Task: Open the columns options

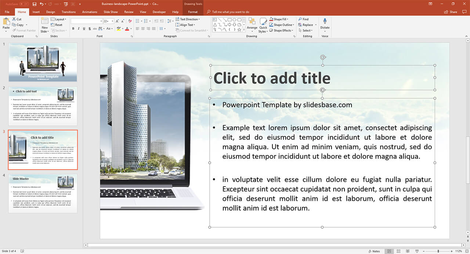Action: coord(162,29)
